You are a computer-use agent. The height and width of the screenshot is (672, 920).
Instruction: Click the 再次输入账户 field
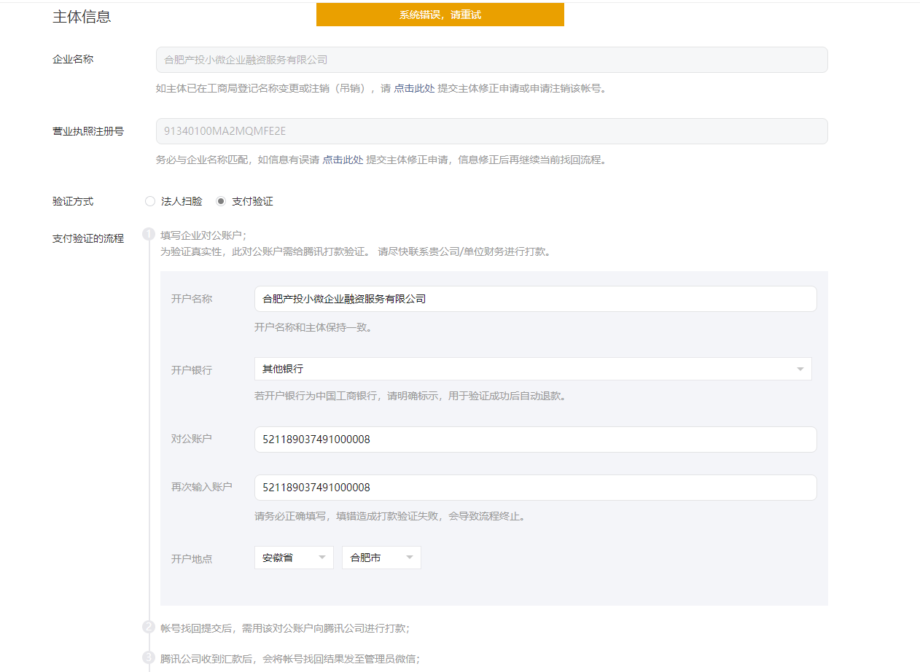coord(535,488)
